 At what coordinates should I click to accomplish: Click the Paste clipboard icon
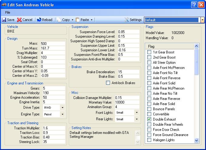[78, 20]
